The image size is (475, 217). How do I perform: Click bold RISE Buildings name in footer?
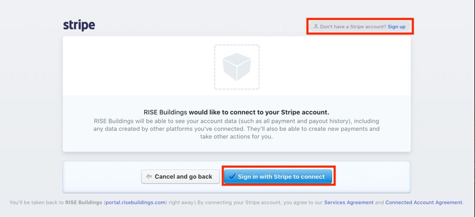point(84,202)
